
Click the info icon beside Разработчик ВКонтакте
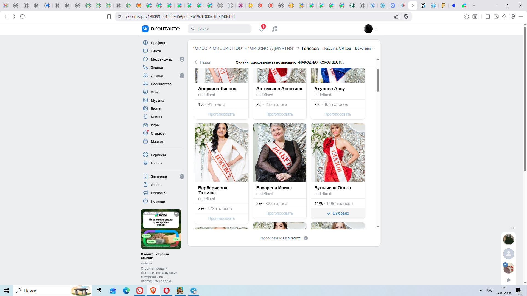point(306,238)
